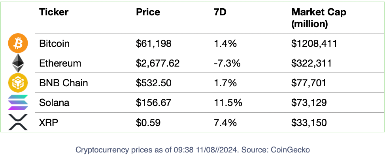Select the Ticker column header
Viewport: 385px width, 156px height.
click(x=54, y=12)
